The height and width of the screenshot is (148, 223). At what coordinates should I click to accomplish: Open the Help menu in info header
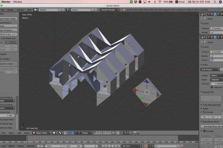[x=29, y=10]
